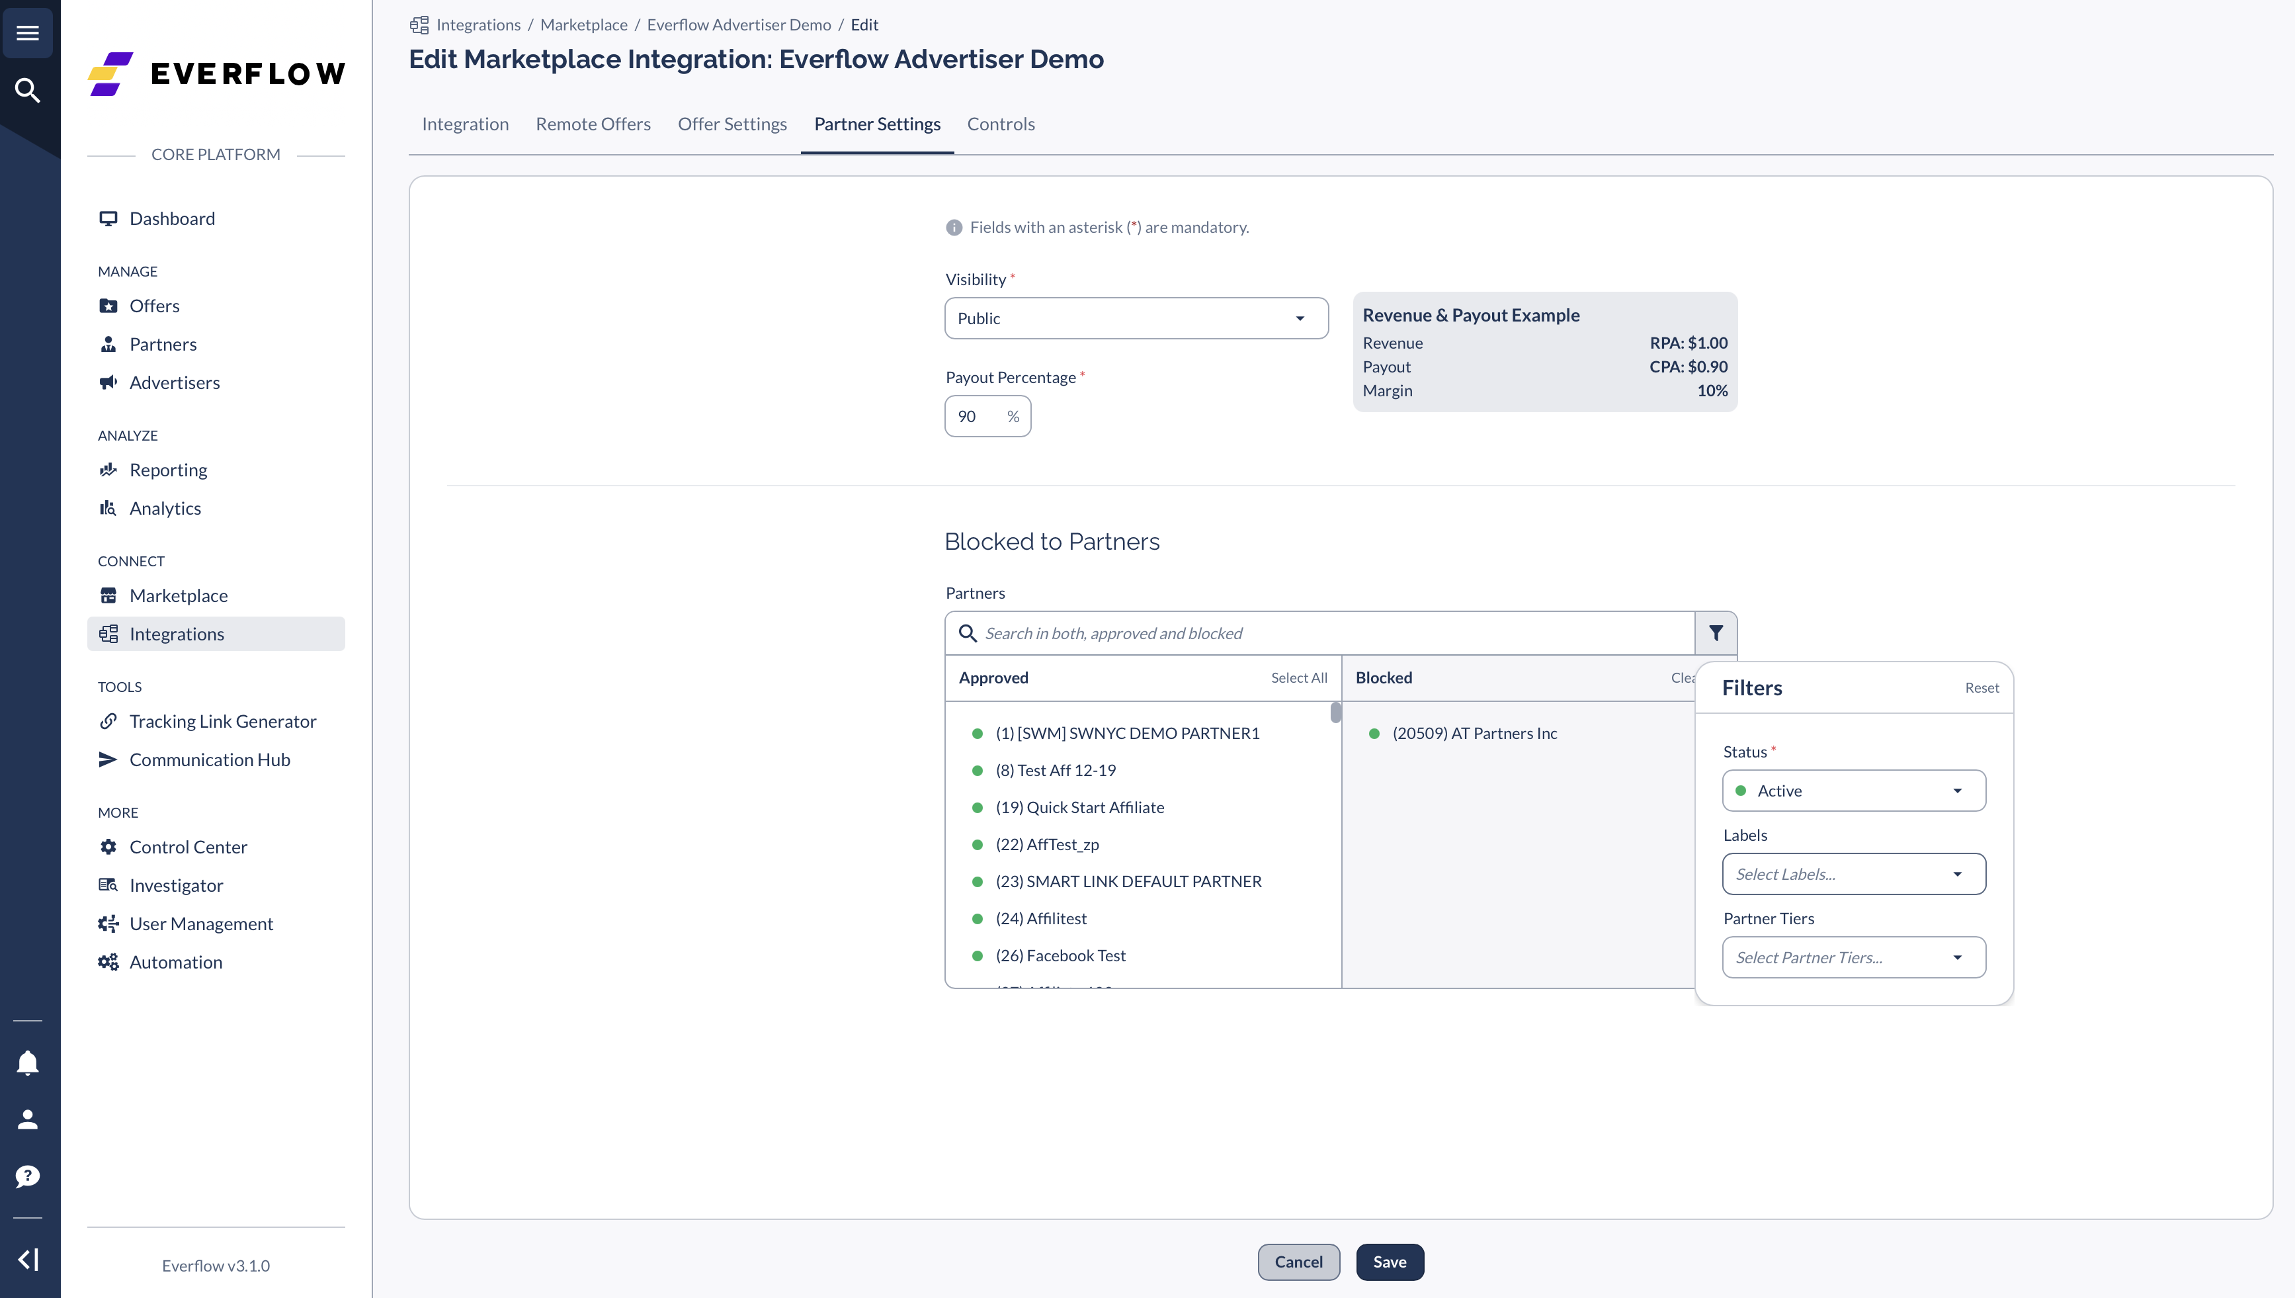Click the Everflow Advertiser Demo breadcrumb
This screenshot has width=2295, height=1298.
pos(739,25)
